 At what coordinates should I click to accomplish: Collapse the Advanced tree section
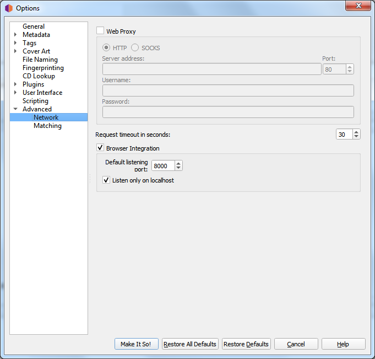[15, 109]
